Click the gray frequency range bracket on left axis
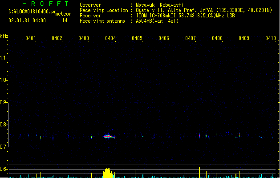The height and width of the screenshot is (178, 280). 8,125
